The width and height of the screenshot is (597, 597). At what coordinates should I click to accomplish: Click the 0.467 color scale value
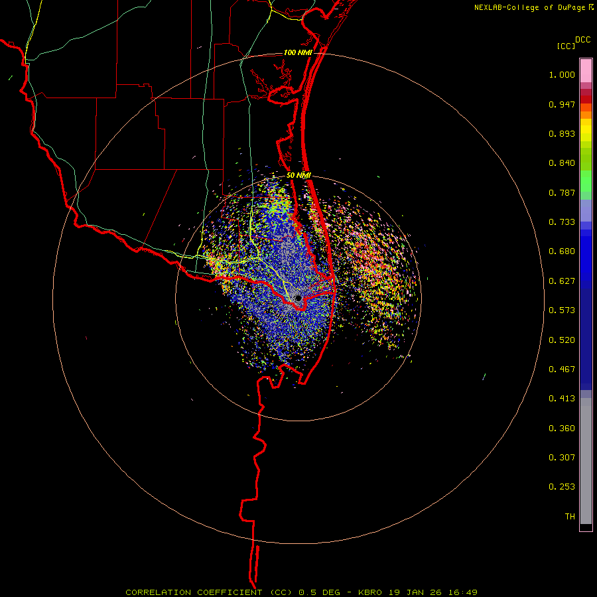click(562, 369)
